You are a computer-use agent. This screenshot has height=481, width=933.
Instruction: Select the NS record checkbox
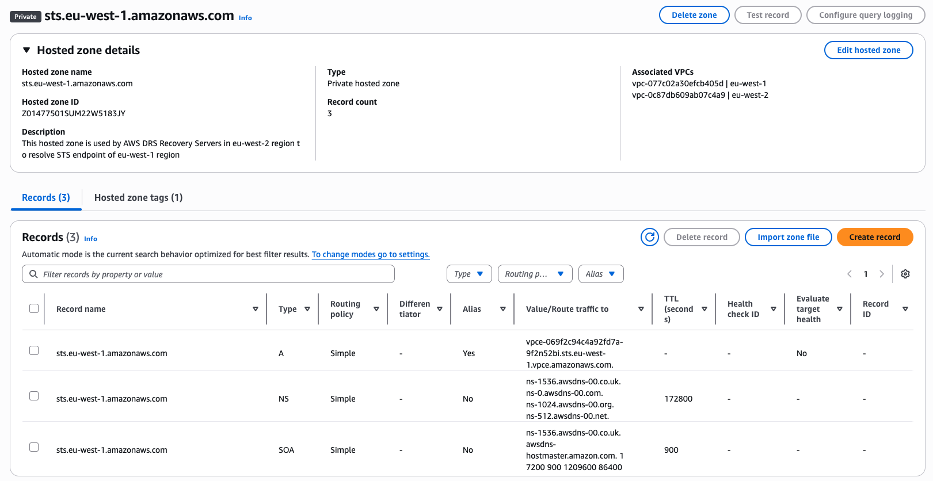pos(34,396)
